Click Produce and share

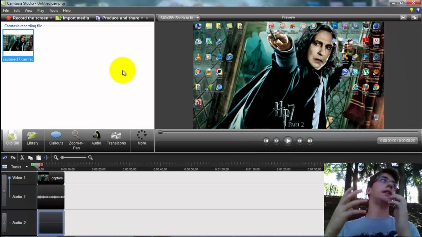pyautogui.click(x=117, y=18)
